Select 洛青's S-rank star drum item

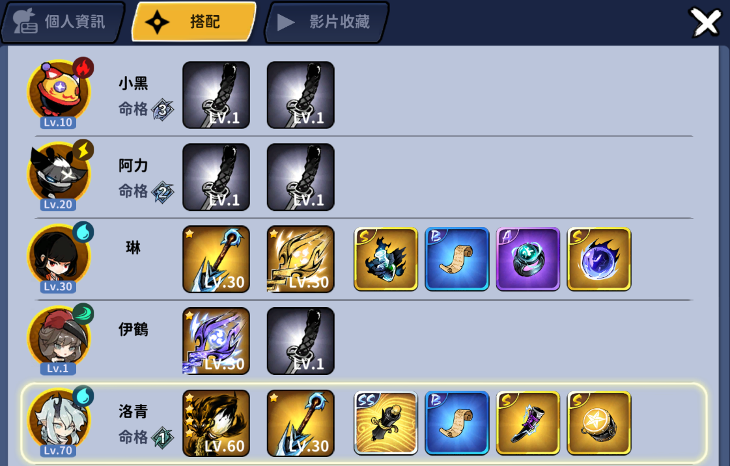(599, 423)
